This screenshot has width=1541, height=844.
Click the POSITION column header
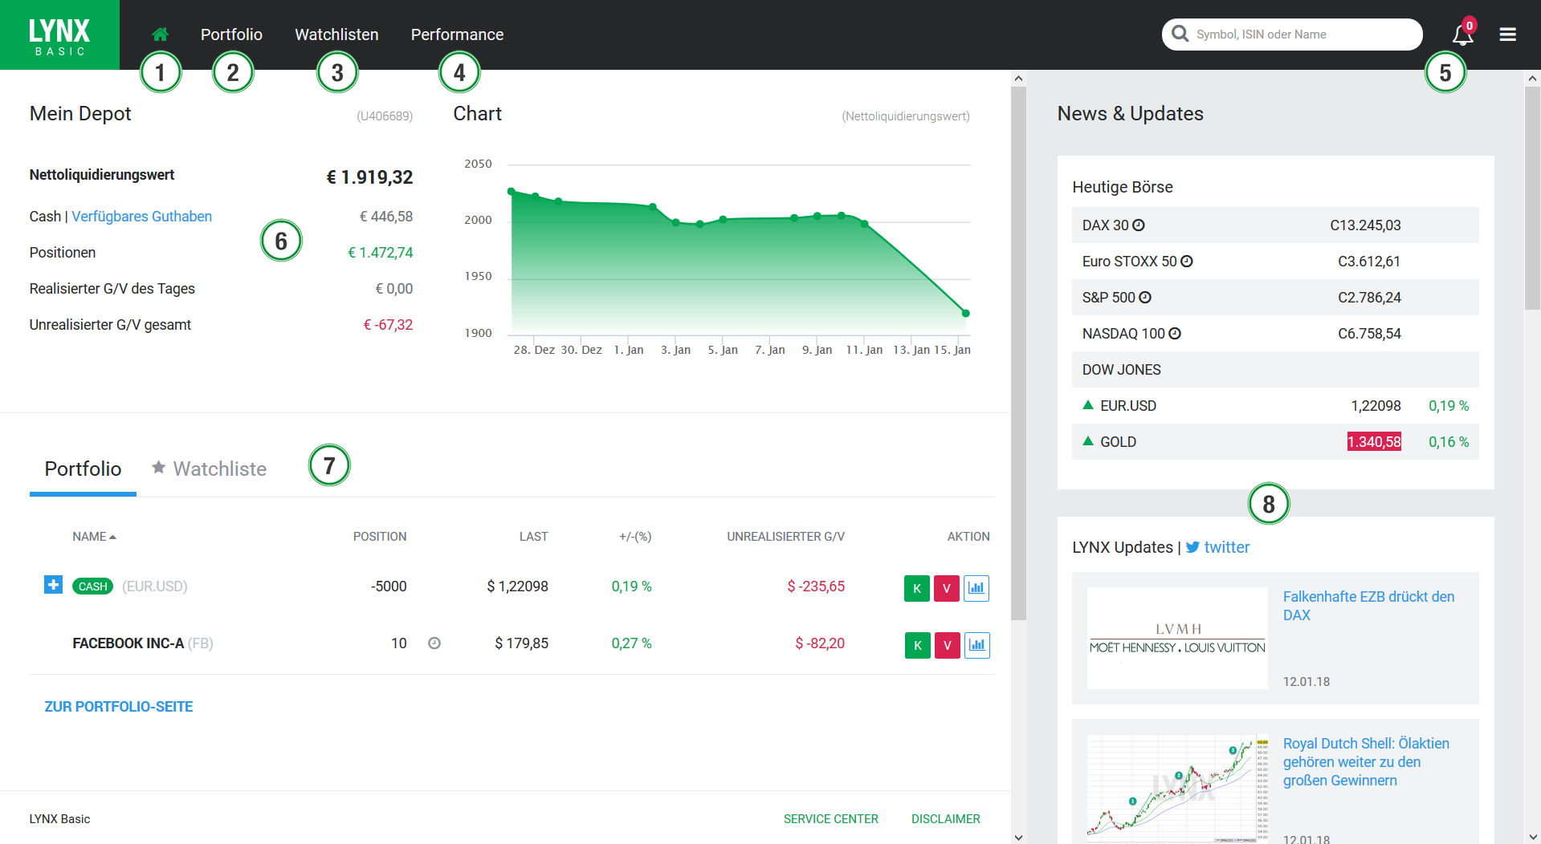380,537
